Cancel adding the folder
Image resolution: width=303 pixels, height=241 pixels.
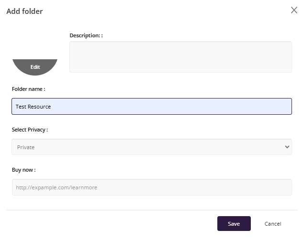[x=273, y=224]
